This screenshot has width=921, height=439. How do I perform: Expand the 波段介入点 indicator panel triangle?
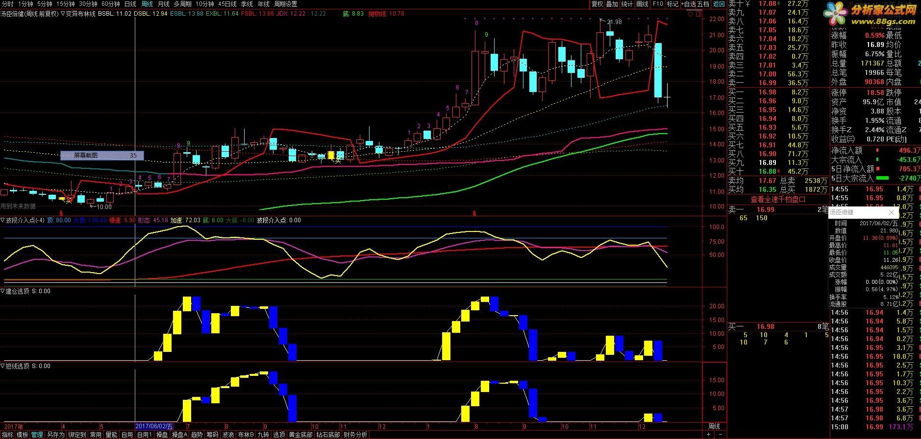(2, 220)
